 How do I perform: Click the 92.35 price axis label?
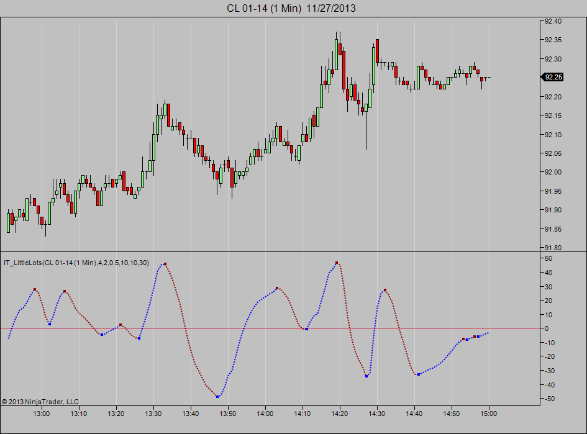tap(553, 40)
